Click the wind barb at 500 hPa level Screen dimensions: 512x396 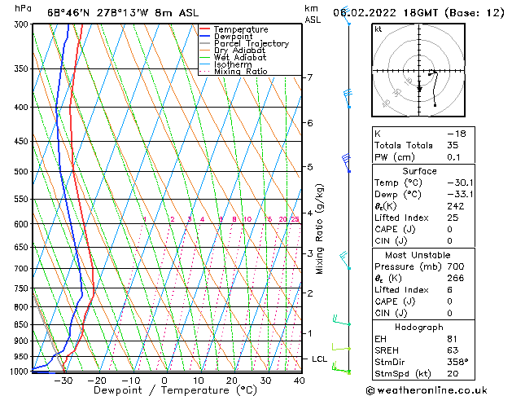tap(347, 163)
